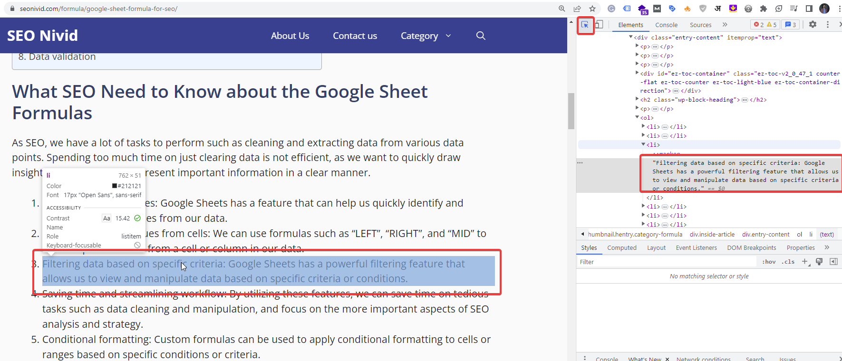
Task: Click the new style rule plus icon
Action: 805,261
